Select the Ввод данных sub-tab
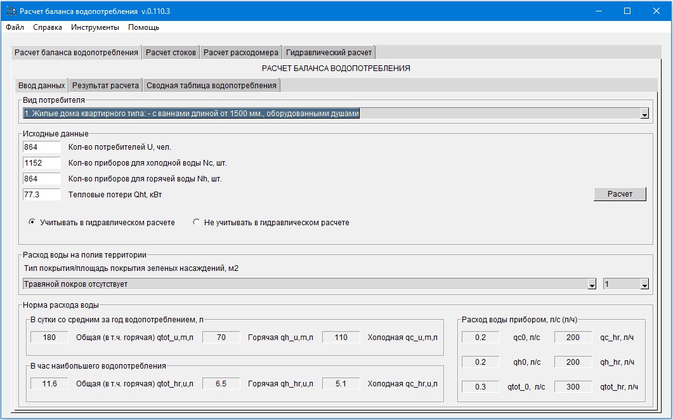This screenshot has width=673, height=420. pos(42,86)
